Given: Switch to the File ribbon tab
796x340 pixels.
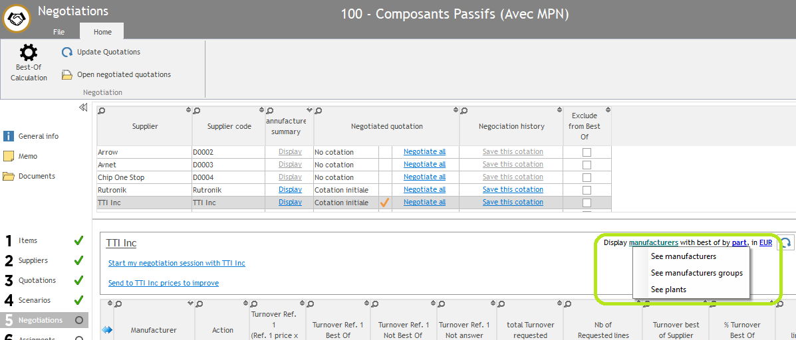Looking at the screenshot, I should 59,32.
